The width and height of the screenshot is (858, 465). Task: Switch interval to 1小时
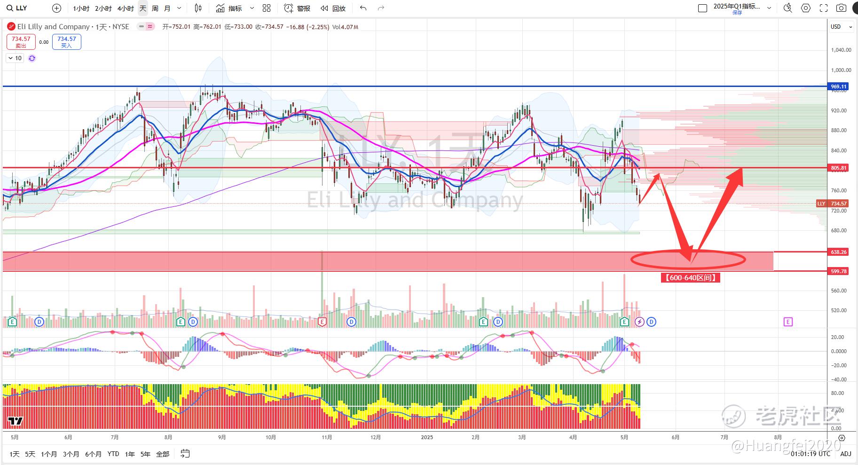[81, 8]
